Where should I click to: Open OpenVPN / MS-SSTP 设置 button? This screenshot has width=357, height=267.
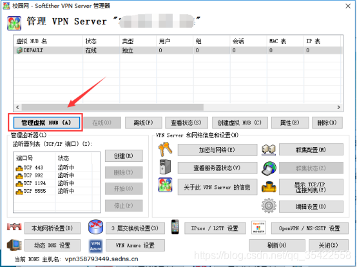[310, 228]
